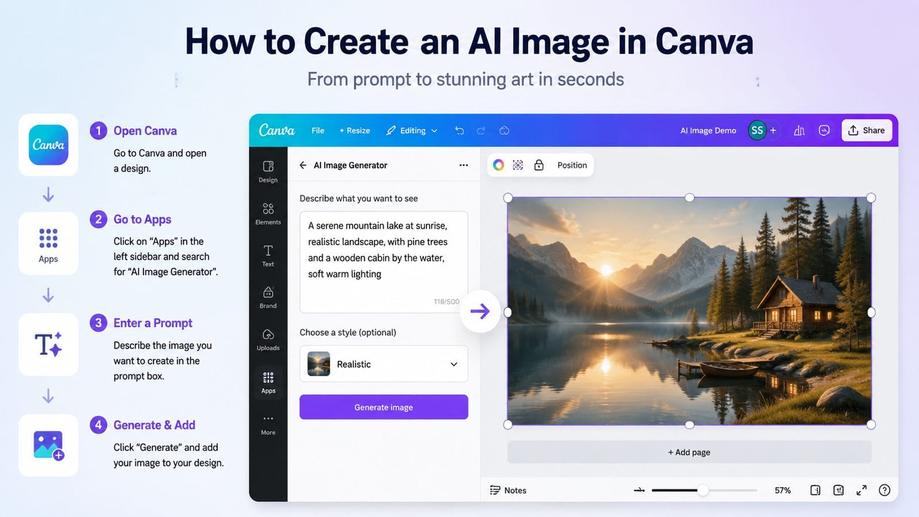Expand the Realistic style dropdown
Screen dimensions: 919x517
(x=454, y=364)
